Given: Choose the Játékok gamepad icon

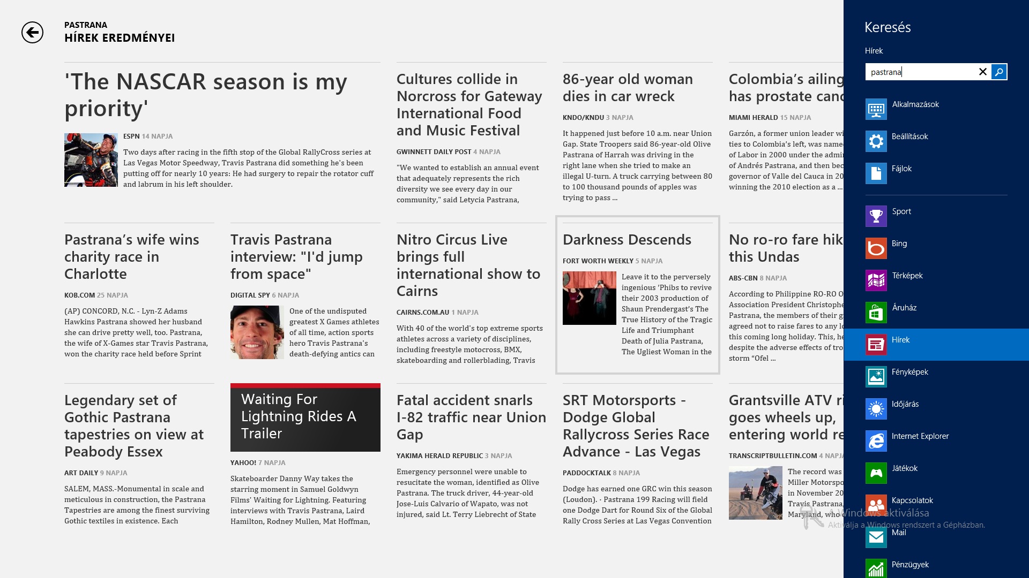Looking at the screenshot, I should pyautogui.click(x=876, y=473).
